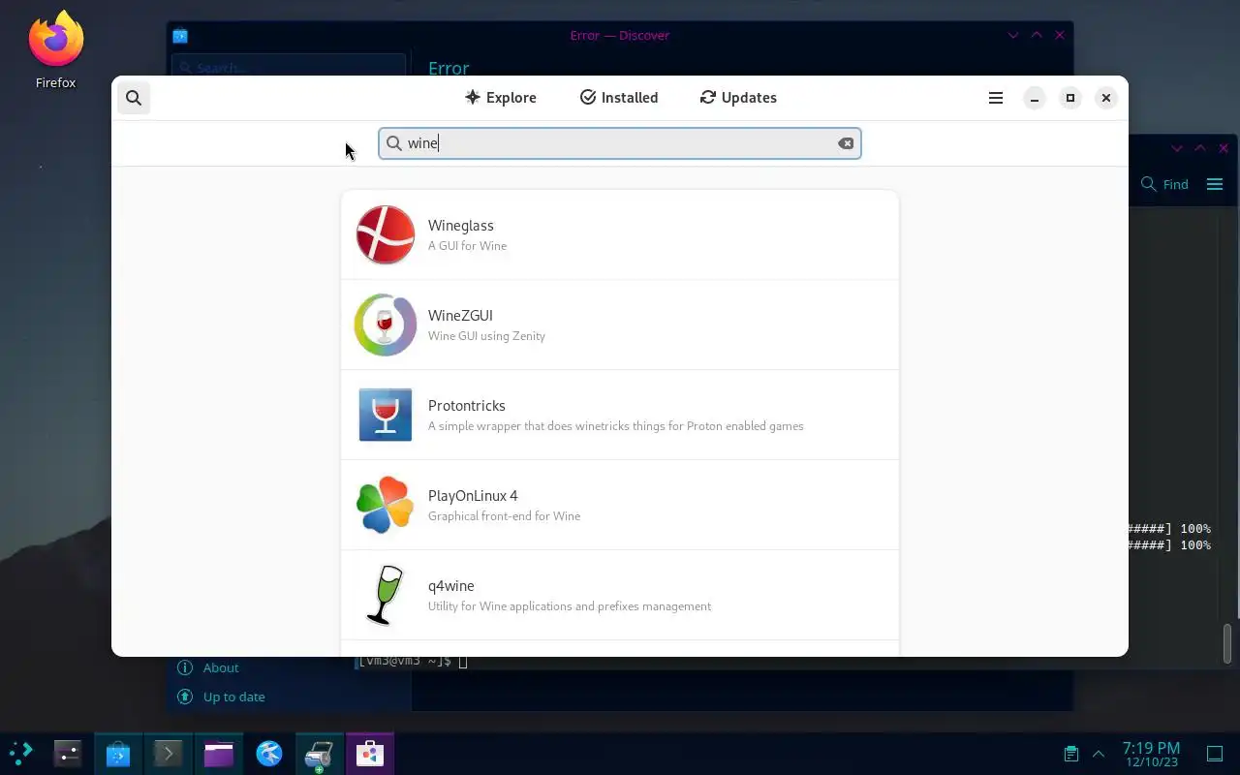Select the Protontricks wine glass icon
Viewport: 1240px width, 775px height.
386,415
